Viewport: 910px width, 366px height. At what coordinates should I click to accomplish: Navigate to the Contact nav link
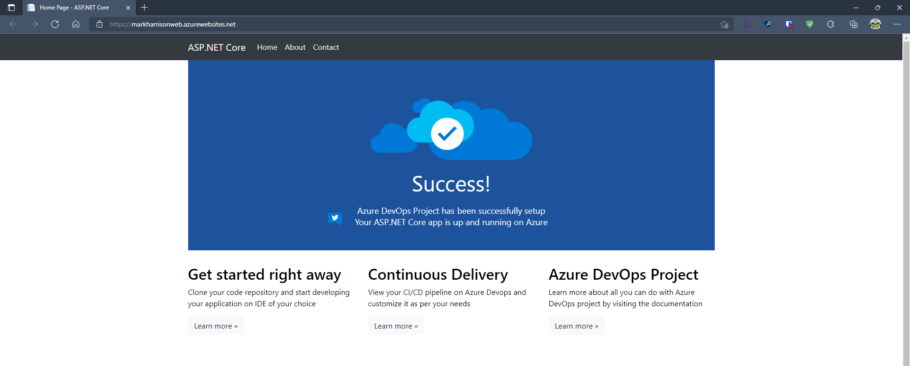tap(326, 47)
